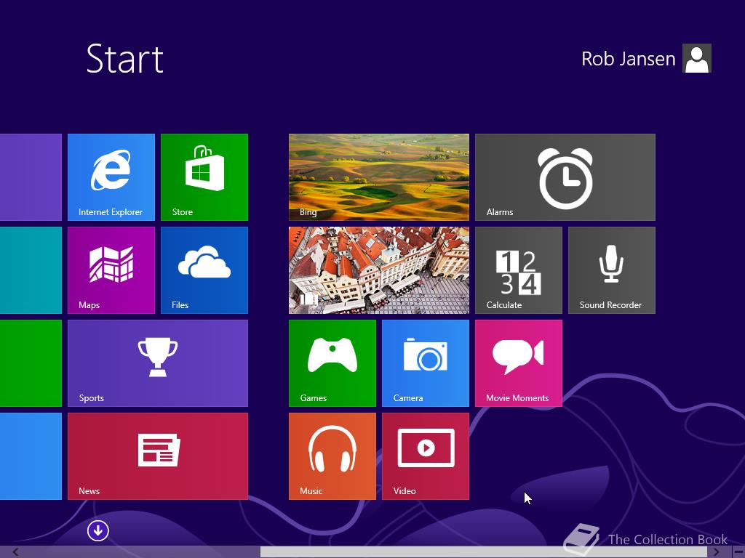745x558 pixels.
Task: Open the News tile
Action: point(158,456)
